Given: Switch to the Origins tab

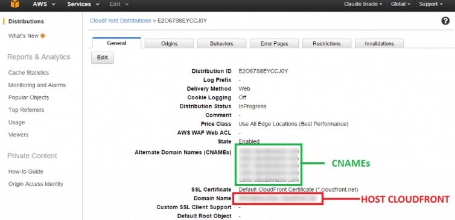Looking at the screenshot, I should [169, 43].
